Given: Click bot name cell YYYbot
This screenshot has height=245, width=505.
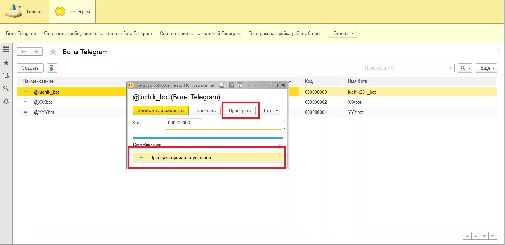Looking at the screenshot, I should (x=356, y=113).
